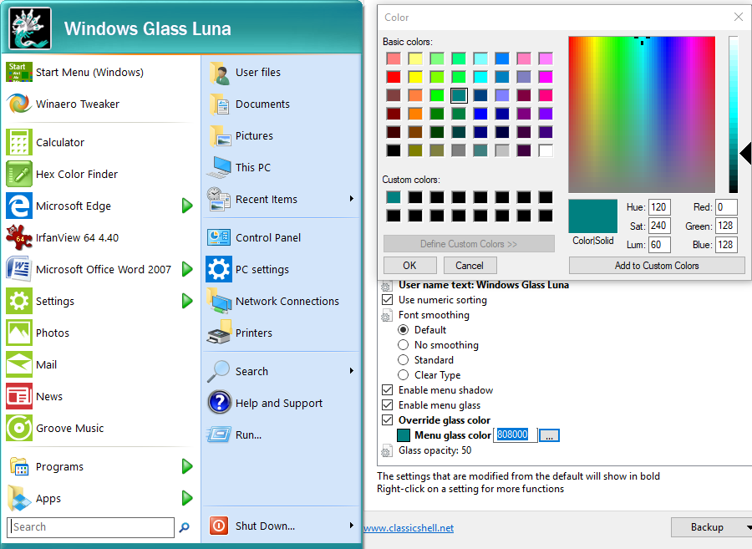
Task: Open IrfanView 64 4.40 icon
Action: [x=19, y=237]
